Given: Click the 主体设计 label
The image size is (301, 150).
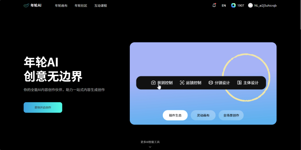Looking at the screenshot, I should pyautogui.click(x=251, y=83).
